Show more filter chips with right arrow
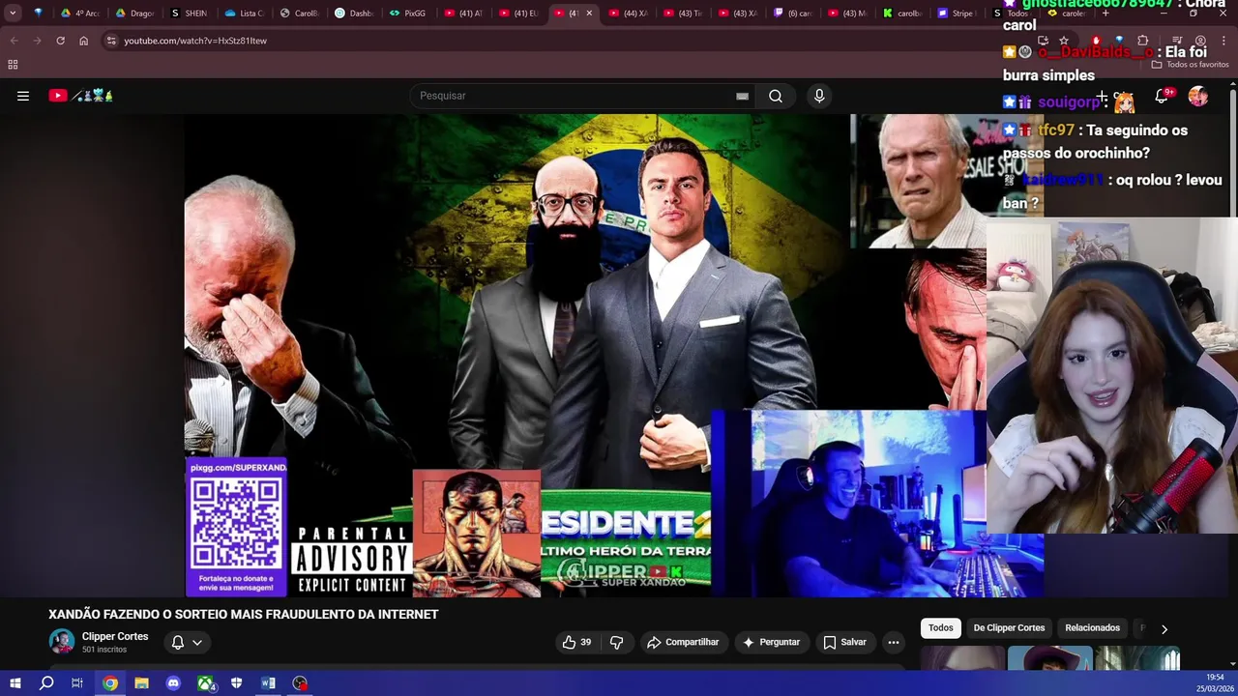The height and width of the screenshot is (696, 1238). 1164,628
